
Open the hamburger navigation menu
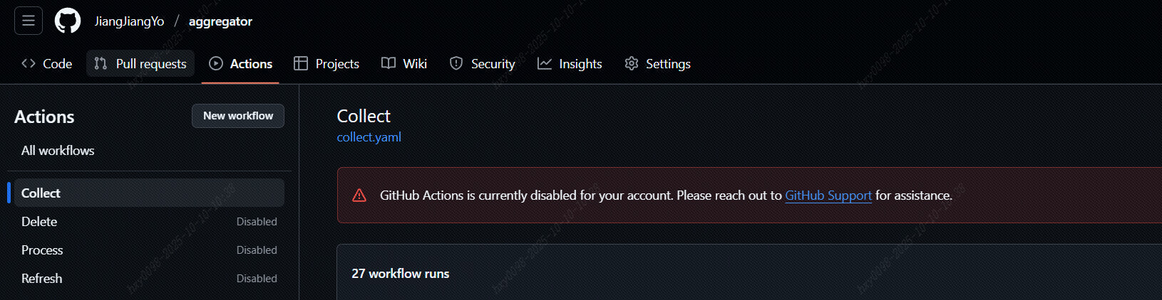click(x=29, y=21)
